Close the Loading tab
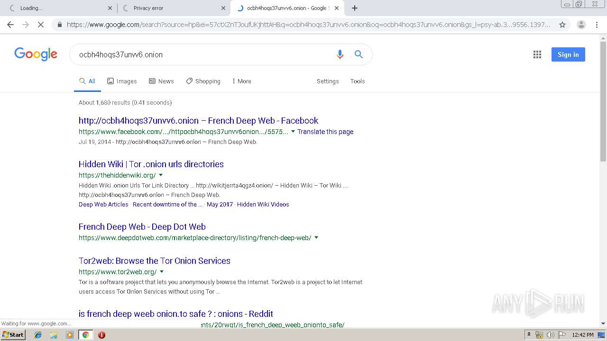Viewport: 607px width, 341px height. [110, 8]
